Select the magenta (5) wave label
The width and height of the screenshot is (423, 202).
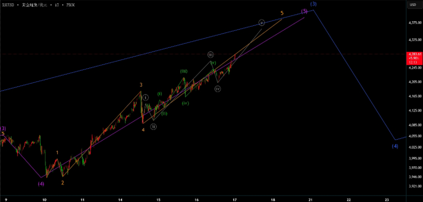point(304,11)
